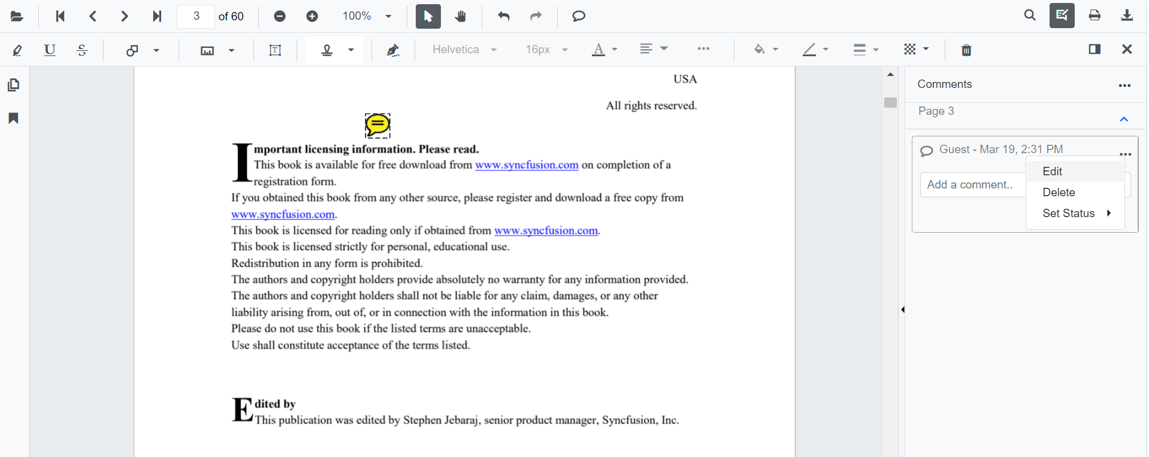The width and height of the screenshot is (1149, 457).
Task: Activate the text selection cursor tool
Action: 428,16
